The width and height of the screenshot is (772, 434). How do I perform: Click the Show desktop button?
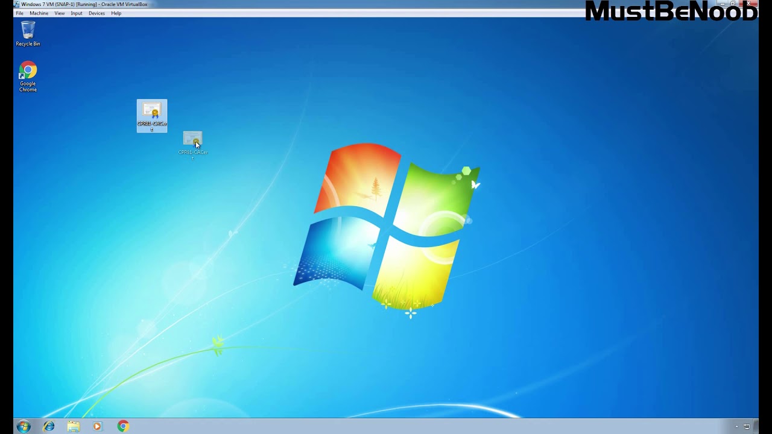756,426
